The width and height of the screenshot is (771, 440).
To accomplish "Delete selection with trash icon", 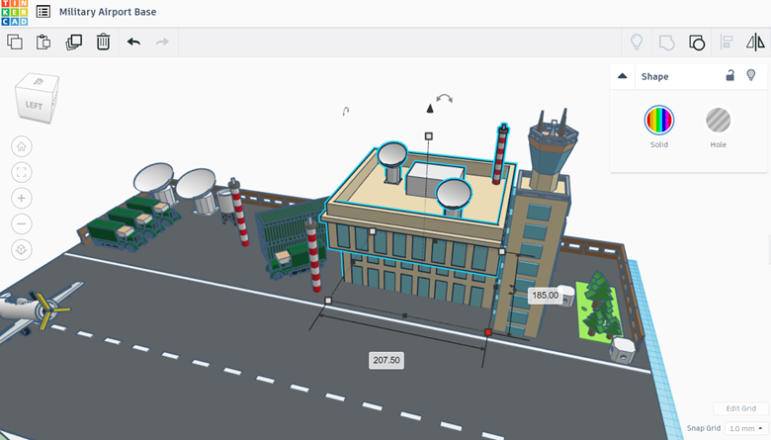I will click(x=103, y=42).
